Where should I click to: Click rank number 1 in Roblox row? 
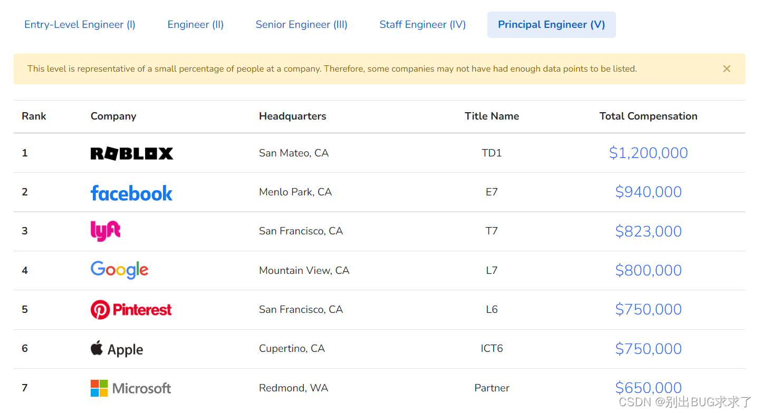point(24,153)
